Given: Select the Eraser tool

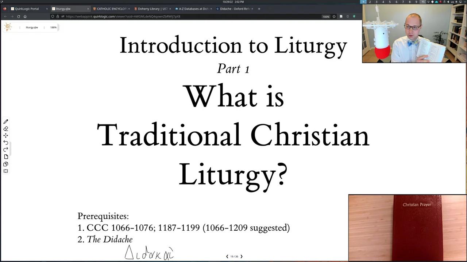Looking at the screenshot, I should pyautogui.click(x=6, y=128).
